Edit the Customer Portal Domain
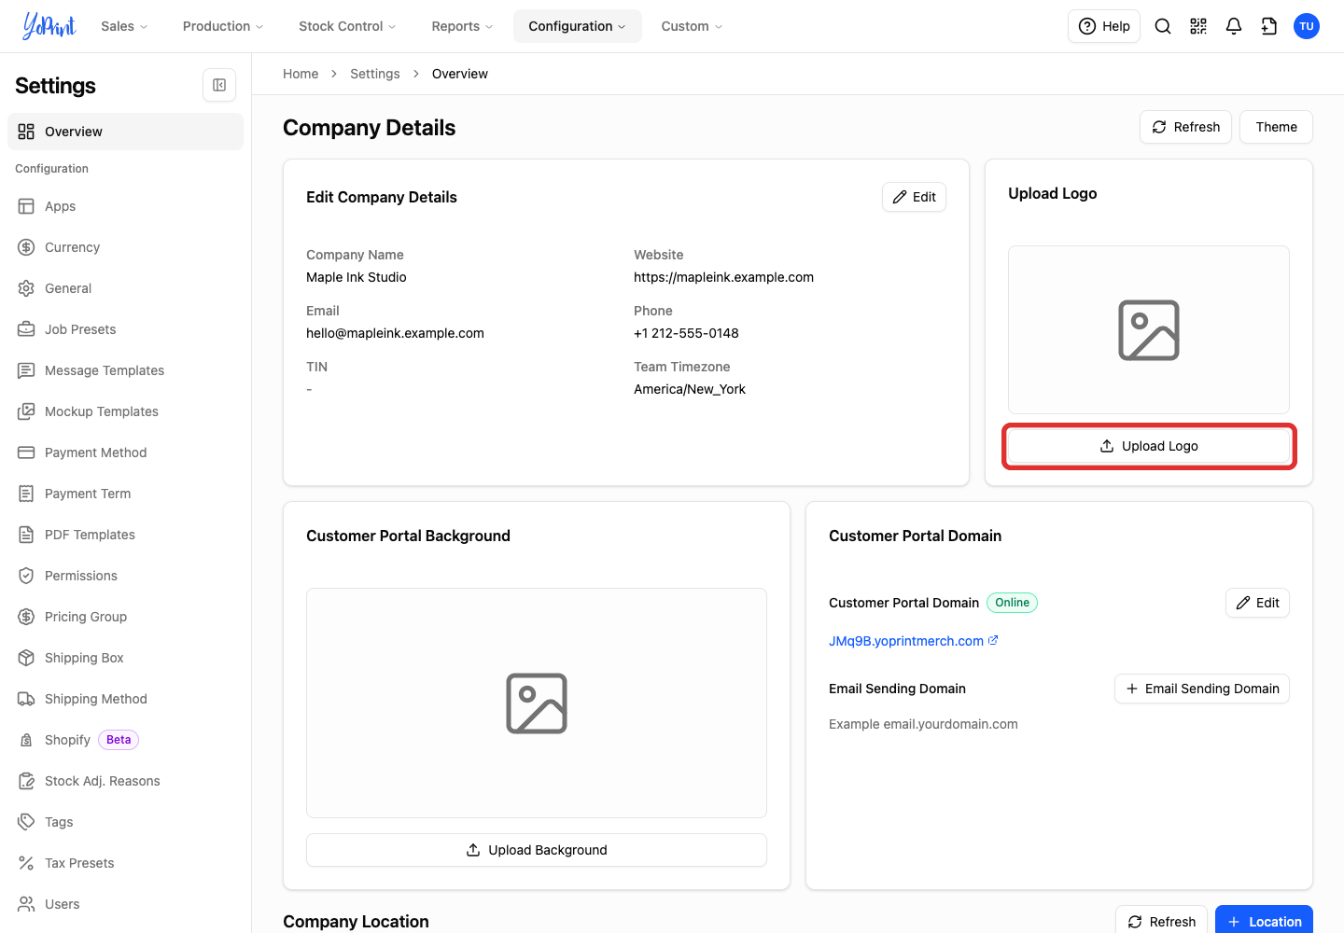1344x933 pixels. click(x=1257, y=603)
